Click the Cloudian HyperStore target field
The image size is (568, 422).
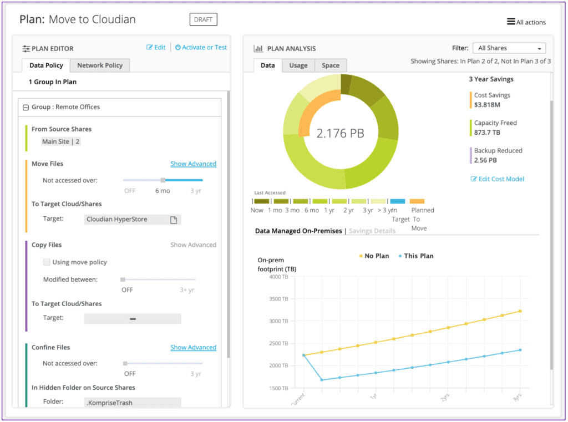133,220
